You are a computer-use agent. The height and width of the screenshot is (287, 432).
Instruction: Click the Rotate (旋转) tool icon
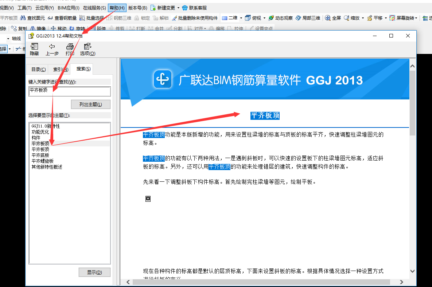click(x=71, y=28)
